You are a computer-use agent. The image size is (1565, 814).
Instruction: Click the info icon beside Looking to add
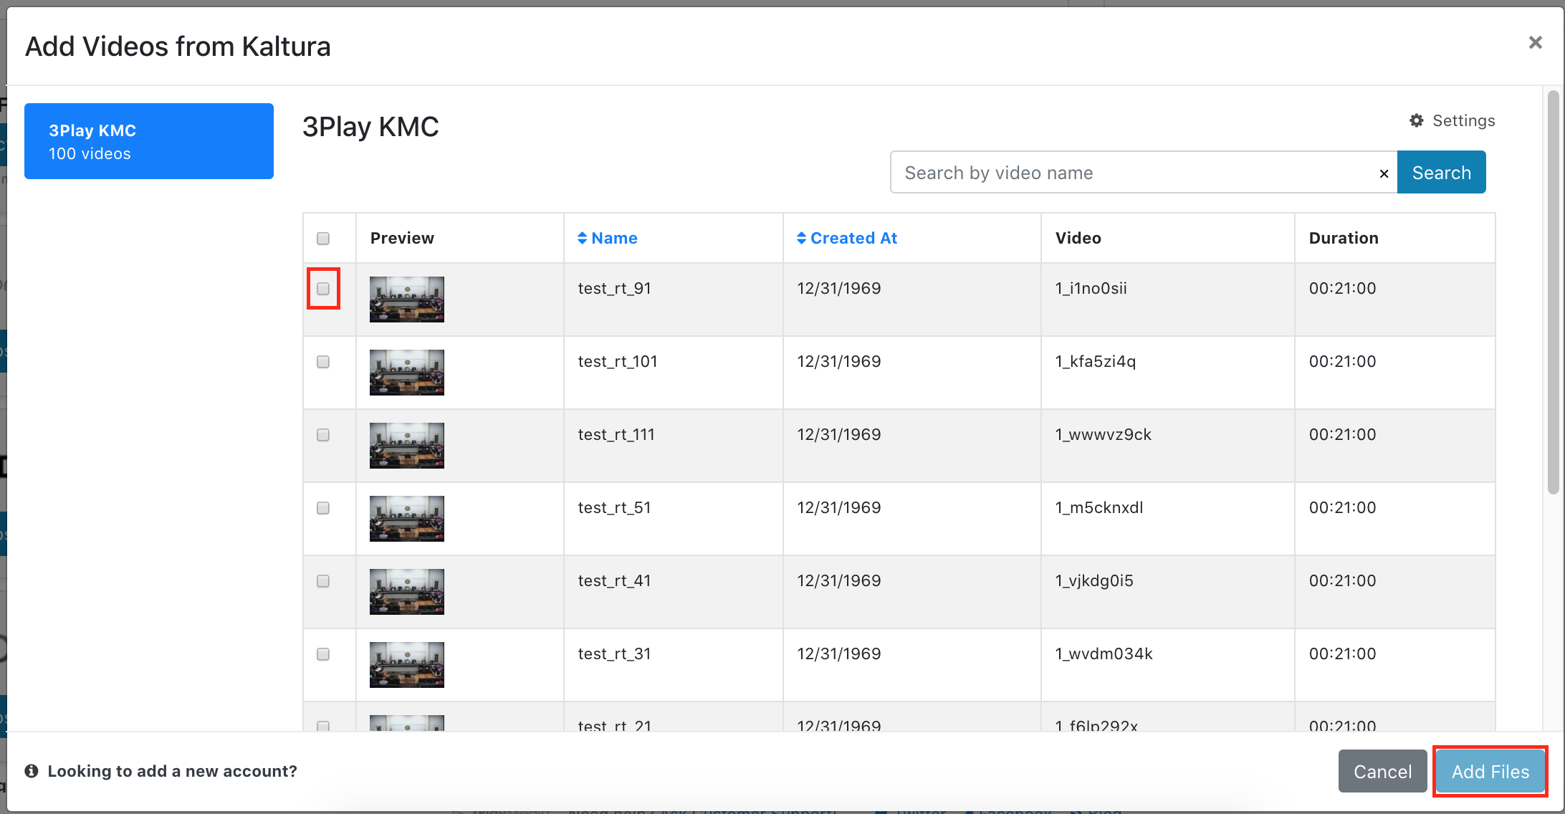point(32,771)
